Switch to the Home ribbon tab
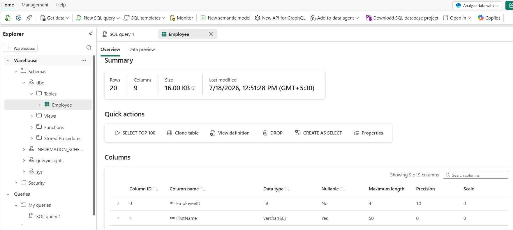The width and height of the screenshot is (513, 230). [x=8, y=5]
